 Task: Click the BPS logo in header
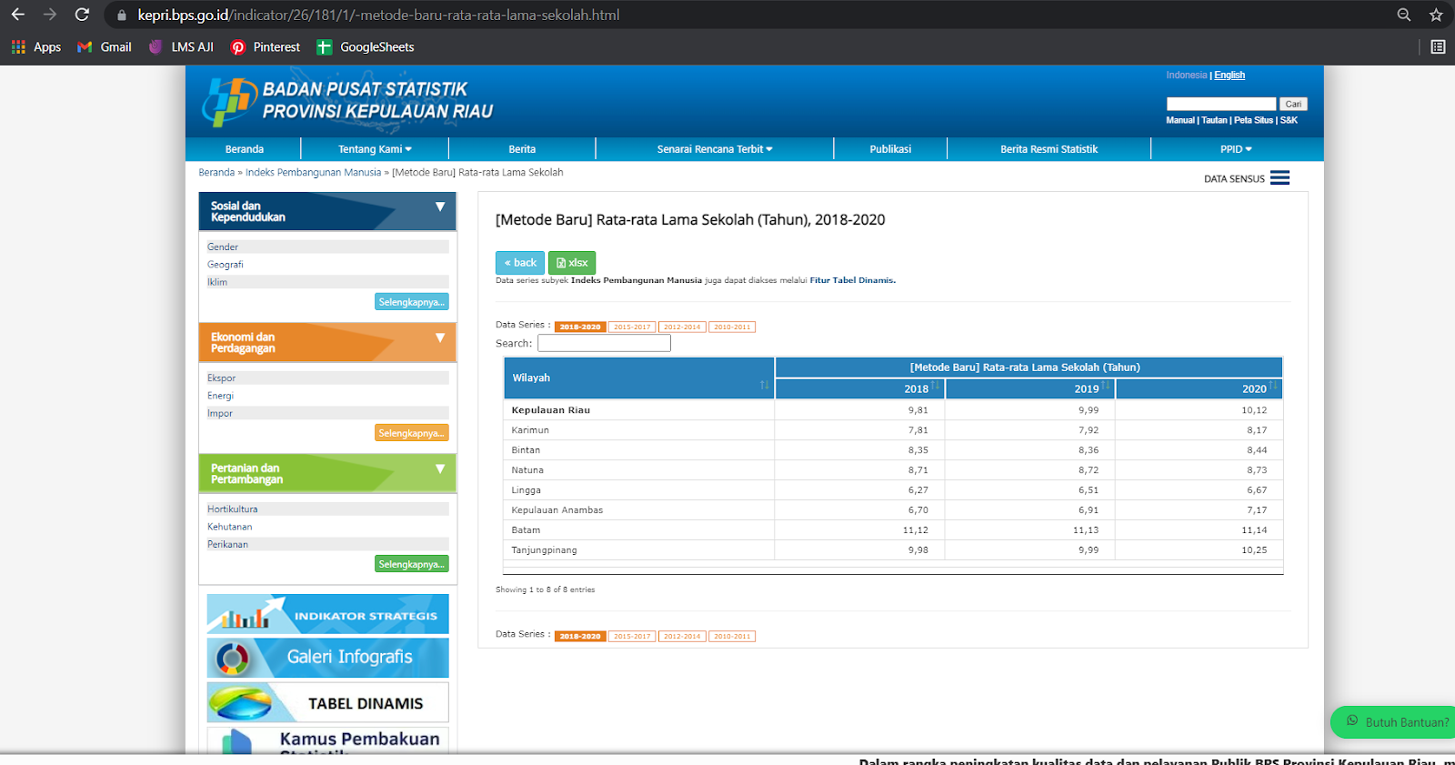[x=229, y=101]
